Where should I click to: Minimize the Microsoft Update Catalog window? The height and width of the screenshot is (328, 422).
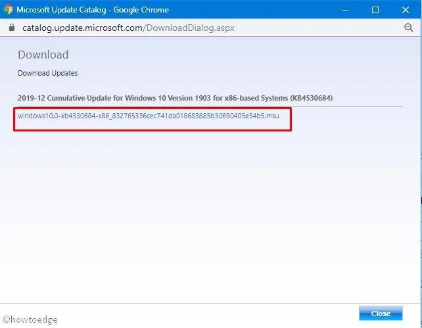tap(345, 10)
